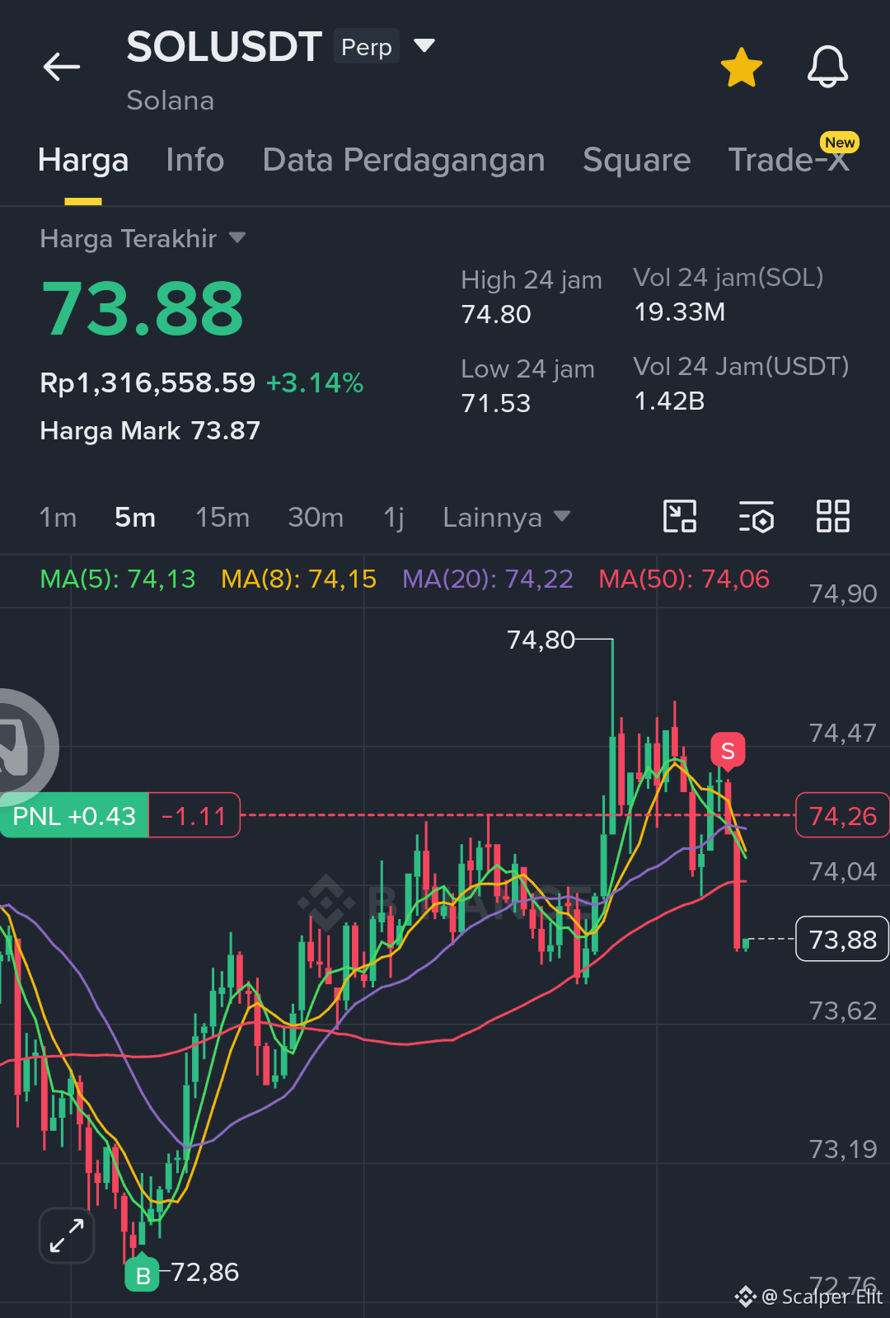The width and height of the screenshot is (890, 1318).
Task: Open the Harga tab
Action: point(83,160)
